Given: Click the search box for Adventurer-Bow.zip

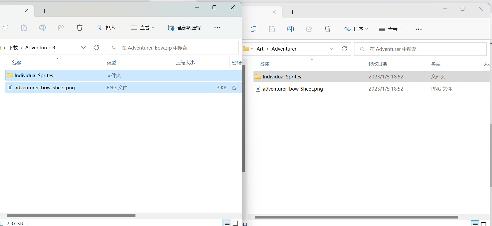Looking at the screenshot, I should coord(172,48).
